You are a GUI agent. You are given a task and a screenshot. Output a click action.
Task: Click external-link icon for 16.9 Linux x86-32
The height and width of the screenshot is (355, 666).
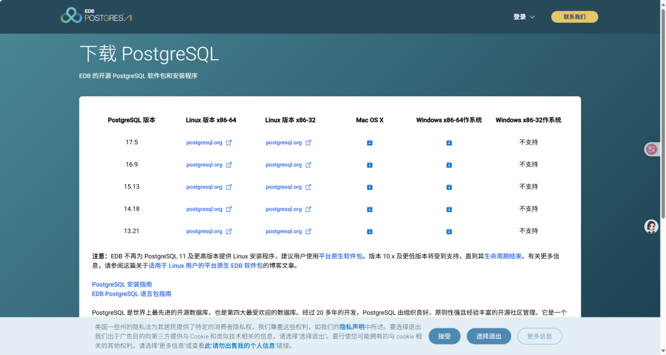click(x=308, y=165)
